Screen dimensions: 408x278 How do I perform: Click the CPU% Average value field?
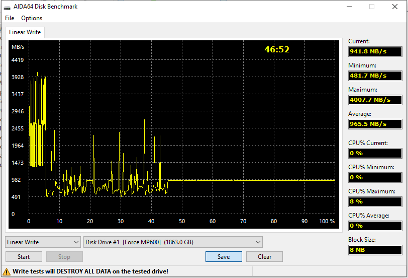[375, 226]
